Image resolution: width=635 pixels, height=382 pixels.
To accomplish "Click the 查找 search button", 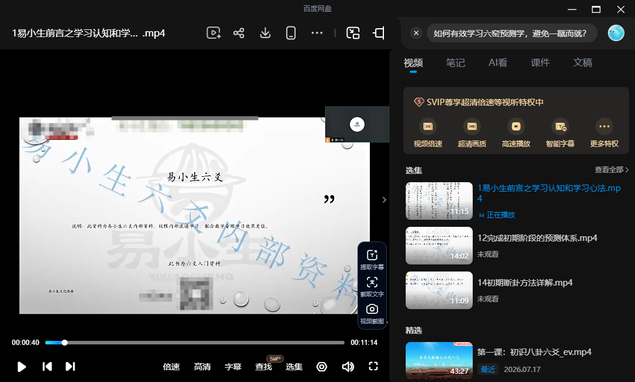I will 263,367.
